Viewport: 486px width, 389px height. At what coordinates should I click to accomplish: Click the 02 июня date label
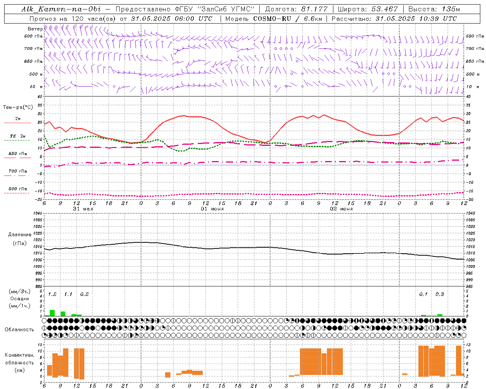[x=341, y=209]
